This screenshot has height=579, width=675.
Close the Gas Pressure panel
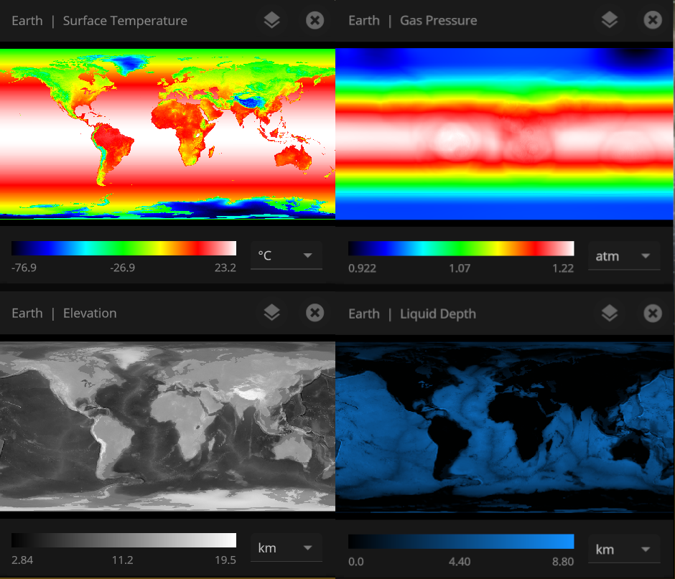(653, 20)
